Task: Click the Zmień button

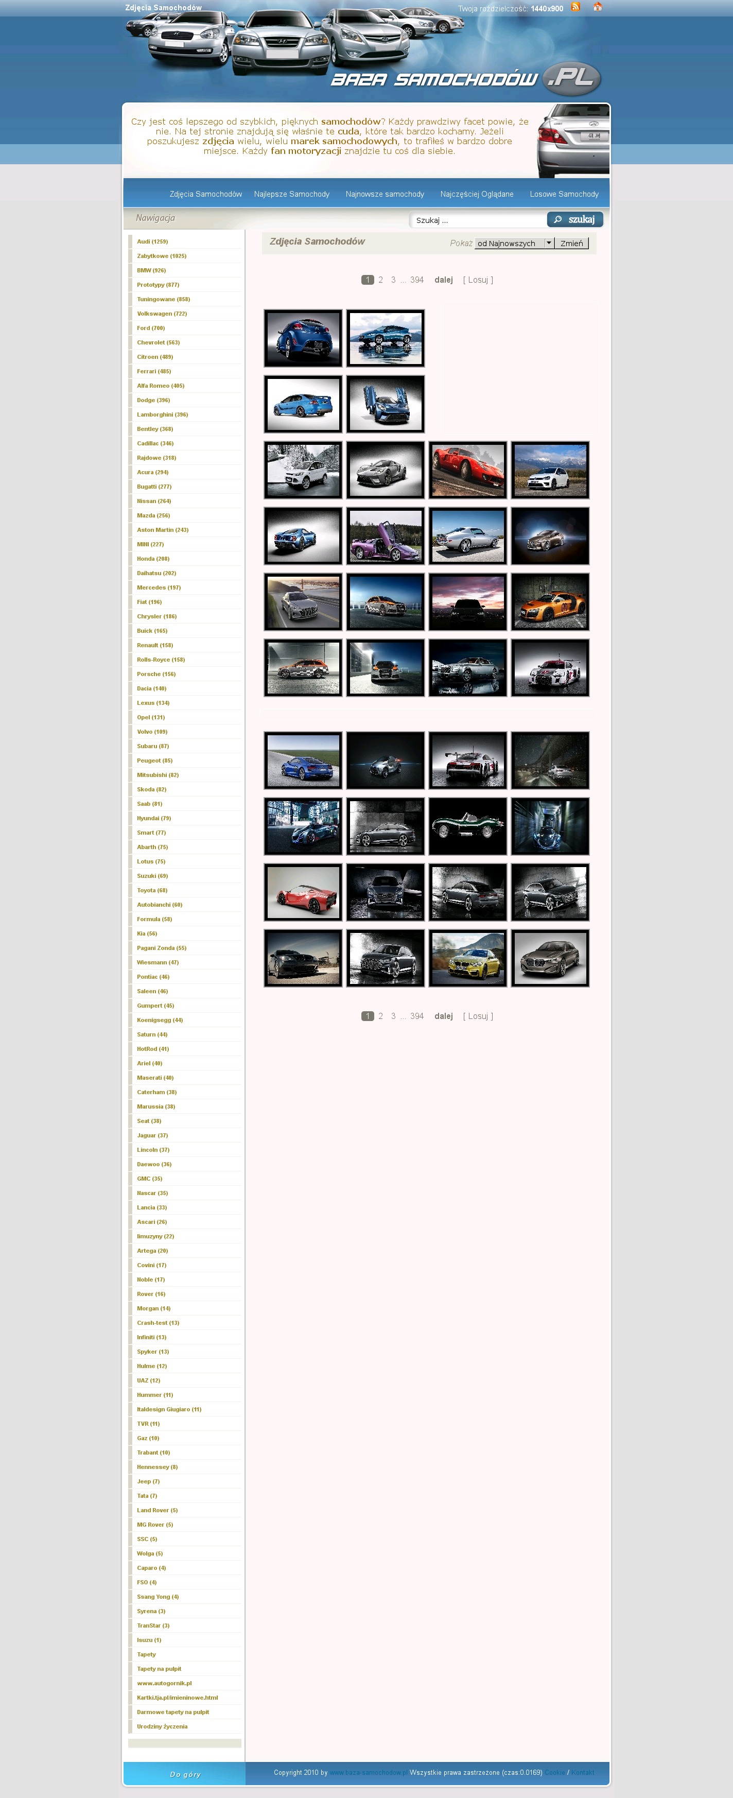Action: pyautogui.click(x=571, y=244)
